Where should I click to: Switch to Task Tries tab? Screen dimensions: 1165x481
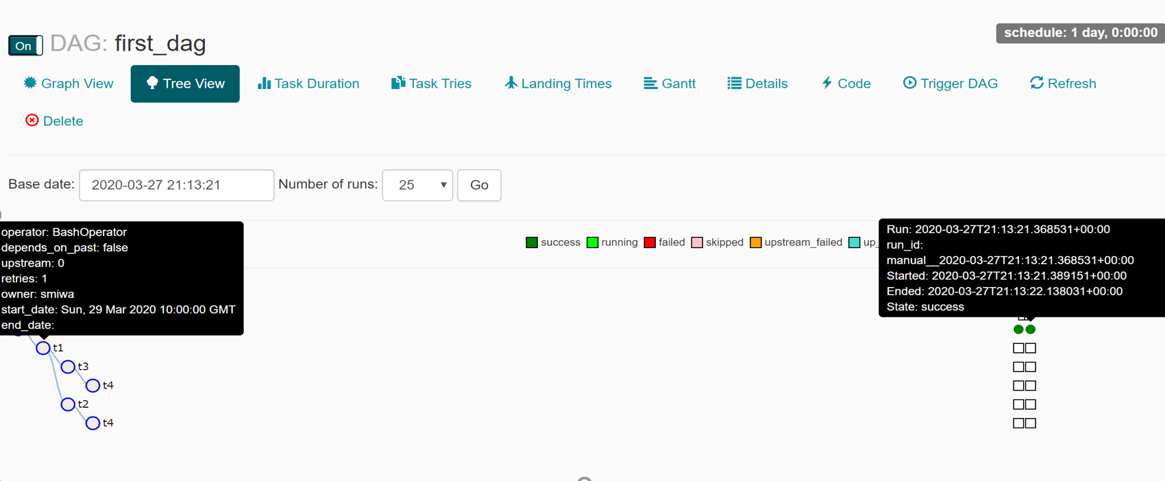pos(431,84)
